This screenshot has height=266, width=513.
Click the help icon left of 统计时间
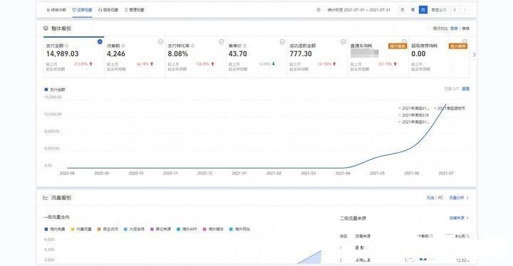pos(318,10)
